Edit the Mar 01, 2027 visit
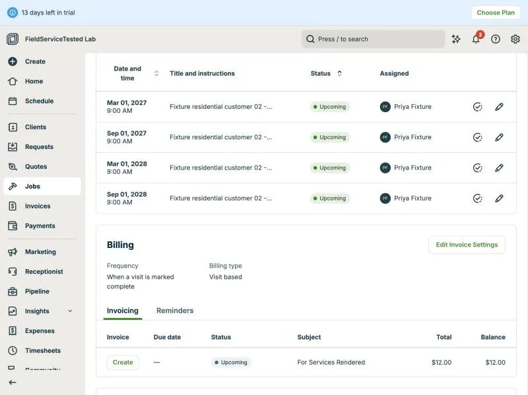Screen dimensions: 528x395 499,107
